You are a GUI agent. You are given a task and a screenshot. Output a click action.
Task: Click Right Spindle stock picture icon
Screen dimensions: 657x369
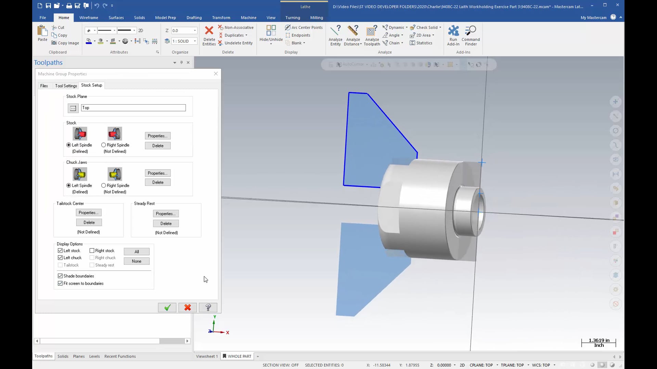point(115,134)
